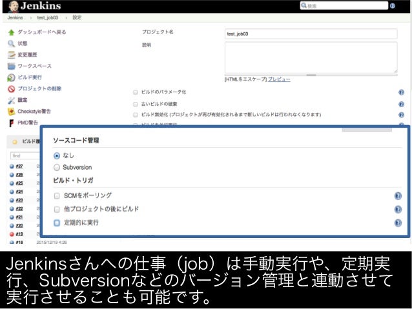Open help for 他プロジェクトの後にビルド
Screen dimensions: 412x309
(x=398, y=209)
